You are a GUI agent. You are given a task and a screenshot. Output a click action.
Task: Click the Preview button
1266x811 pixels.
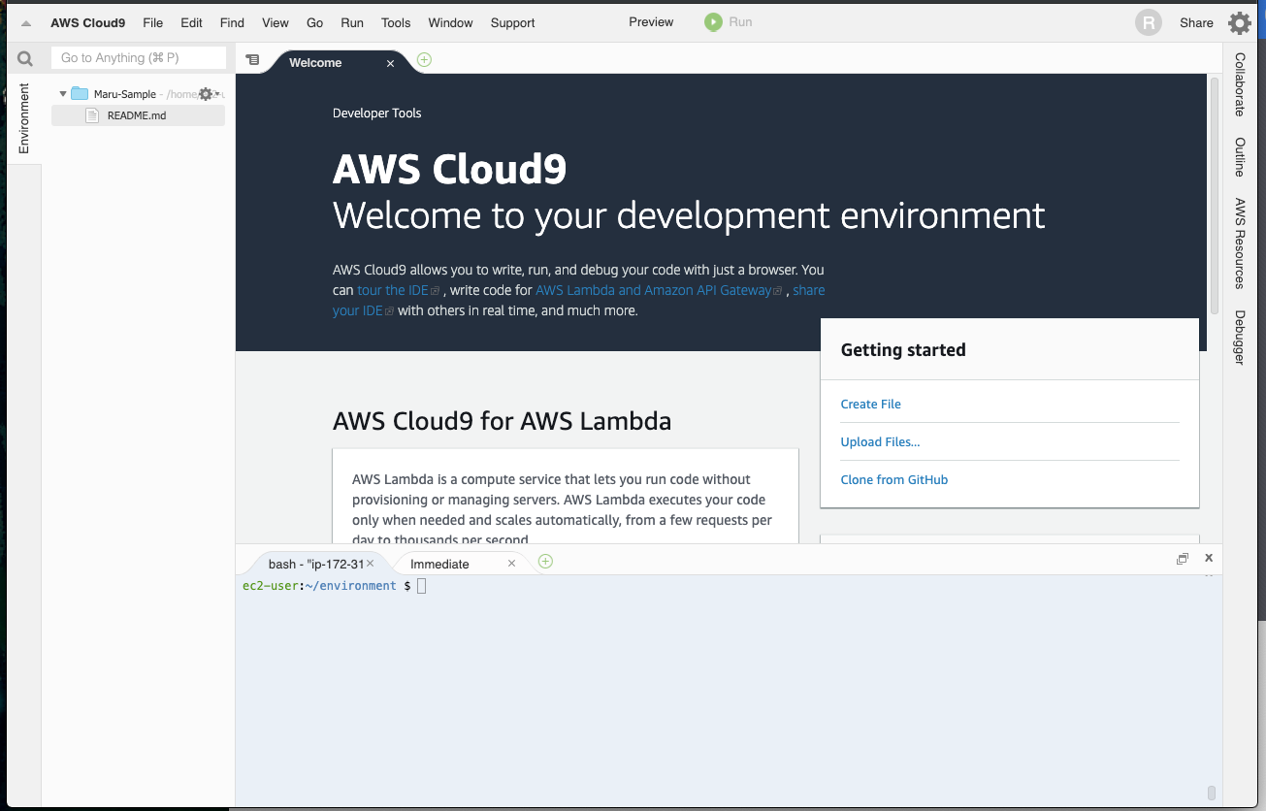(651, 21)
